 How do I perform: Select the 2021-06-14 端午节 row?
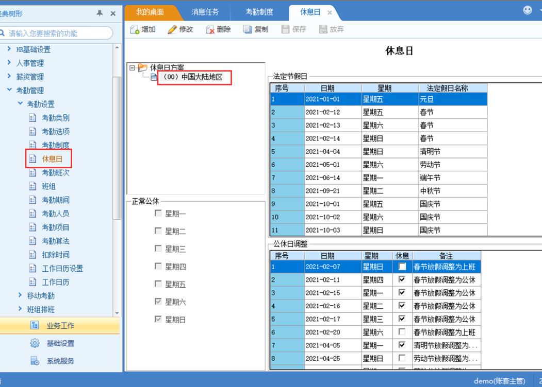(x=379, y=178)
